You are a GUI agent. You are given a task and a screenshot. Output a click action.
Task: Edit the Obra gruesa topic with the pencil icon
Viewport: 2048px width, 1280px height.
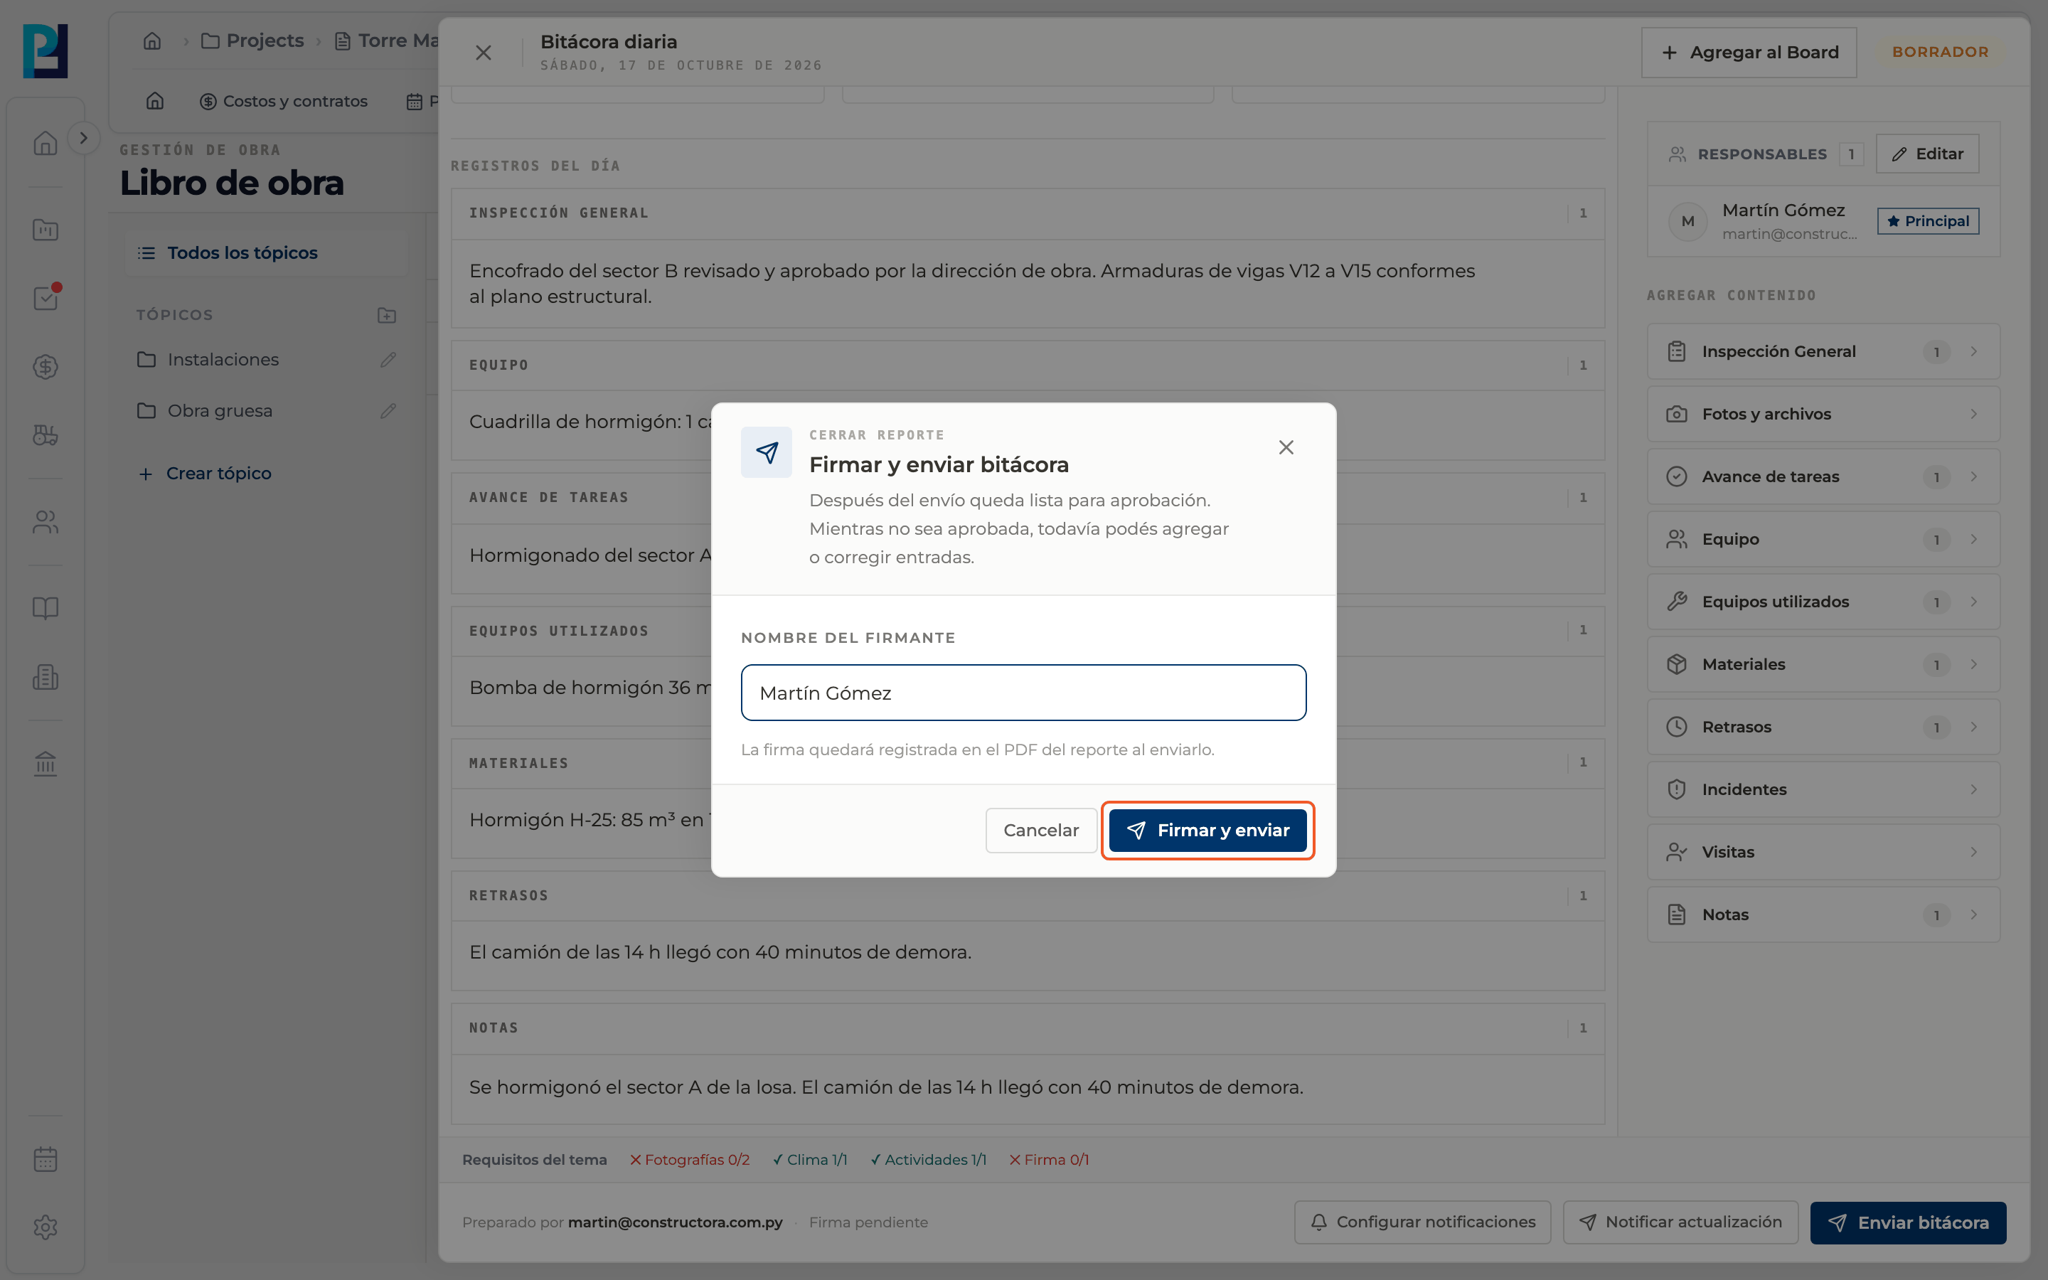click(x=388, y=412)
